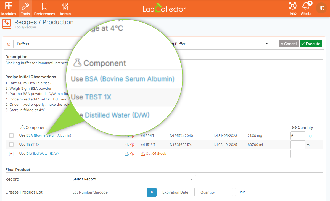
Task: Cancel the recipe production
Action: 289,44
